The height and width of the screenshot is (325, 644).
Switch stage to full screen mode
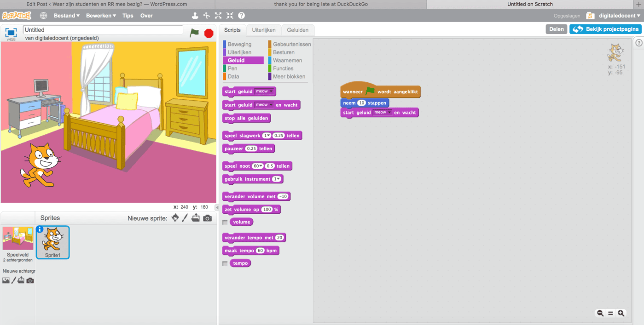[10, 33]
